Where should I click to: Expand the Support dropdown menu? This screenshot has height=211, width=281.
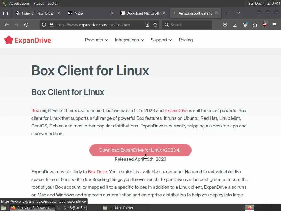pyautogui.click(x=161, y=40)
